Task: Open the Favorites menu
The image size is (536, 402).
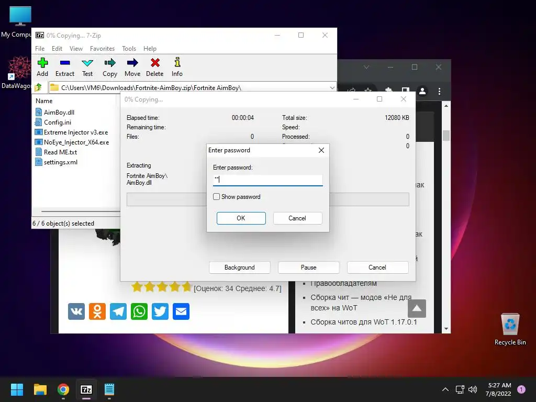Action: (102, 49)
